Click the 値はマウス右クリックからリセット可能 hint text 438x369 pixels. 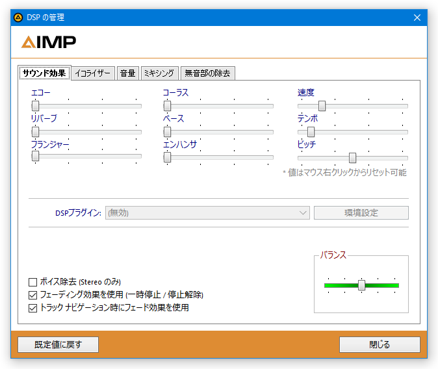(x=344, y=172)
